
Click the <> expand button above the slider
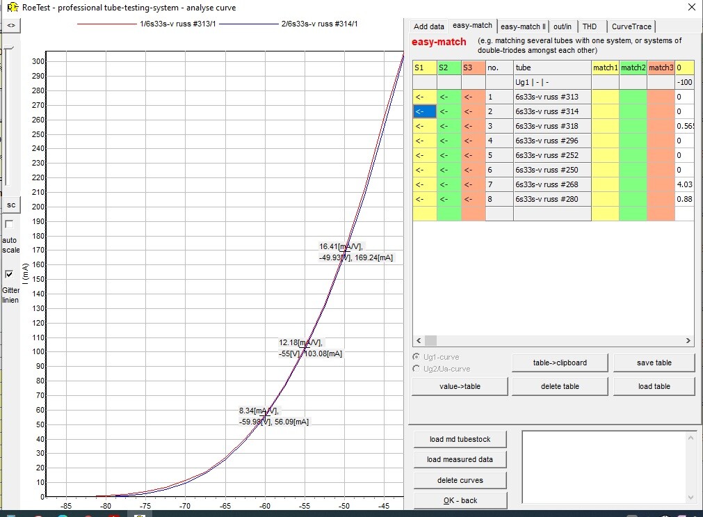click(x=11, y=26)
